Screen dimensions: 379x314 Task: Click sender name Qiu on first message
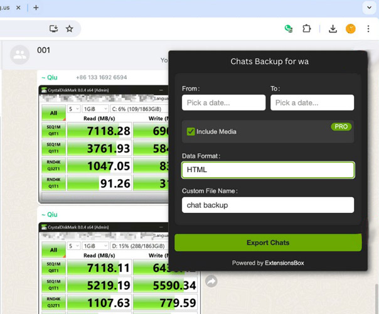pyautogui.click(x=50, y=77)
